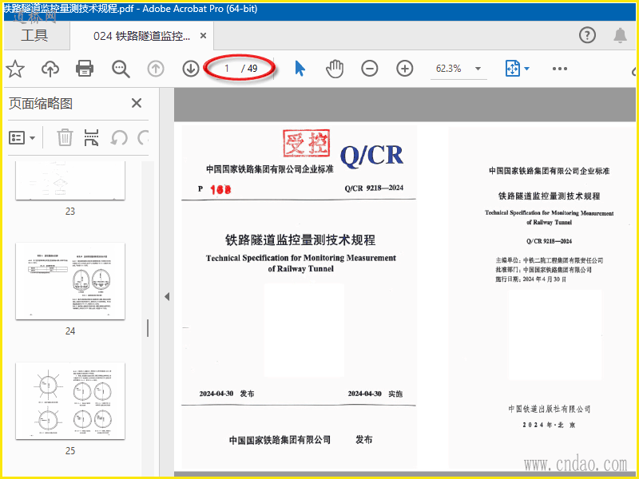This screenshot has width=639, height=479.
Task: Select page 25 thumbnail
Action: pos(70,401)
